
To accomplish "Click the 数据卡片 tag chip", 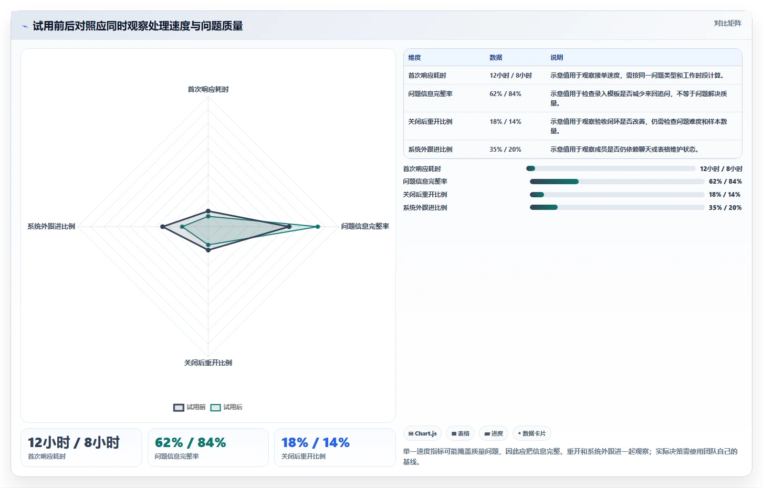I will coord(532,433).
